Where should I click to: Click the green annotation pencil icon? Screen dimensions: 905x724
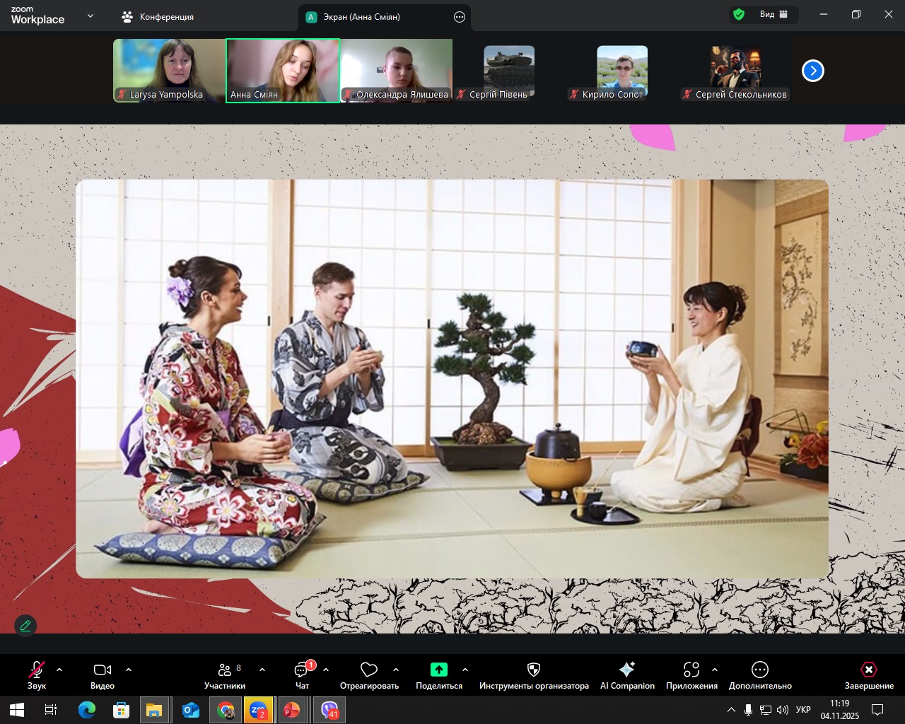point(25,626)
